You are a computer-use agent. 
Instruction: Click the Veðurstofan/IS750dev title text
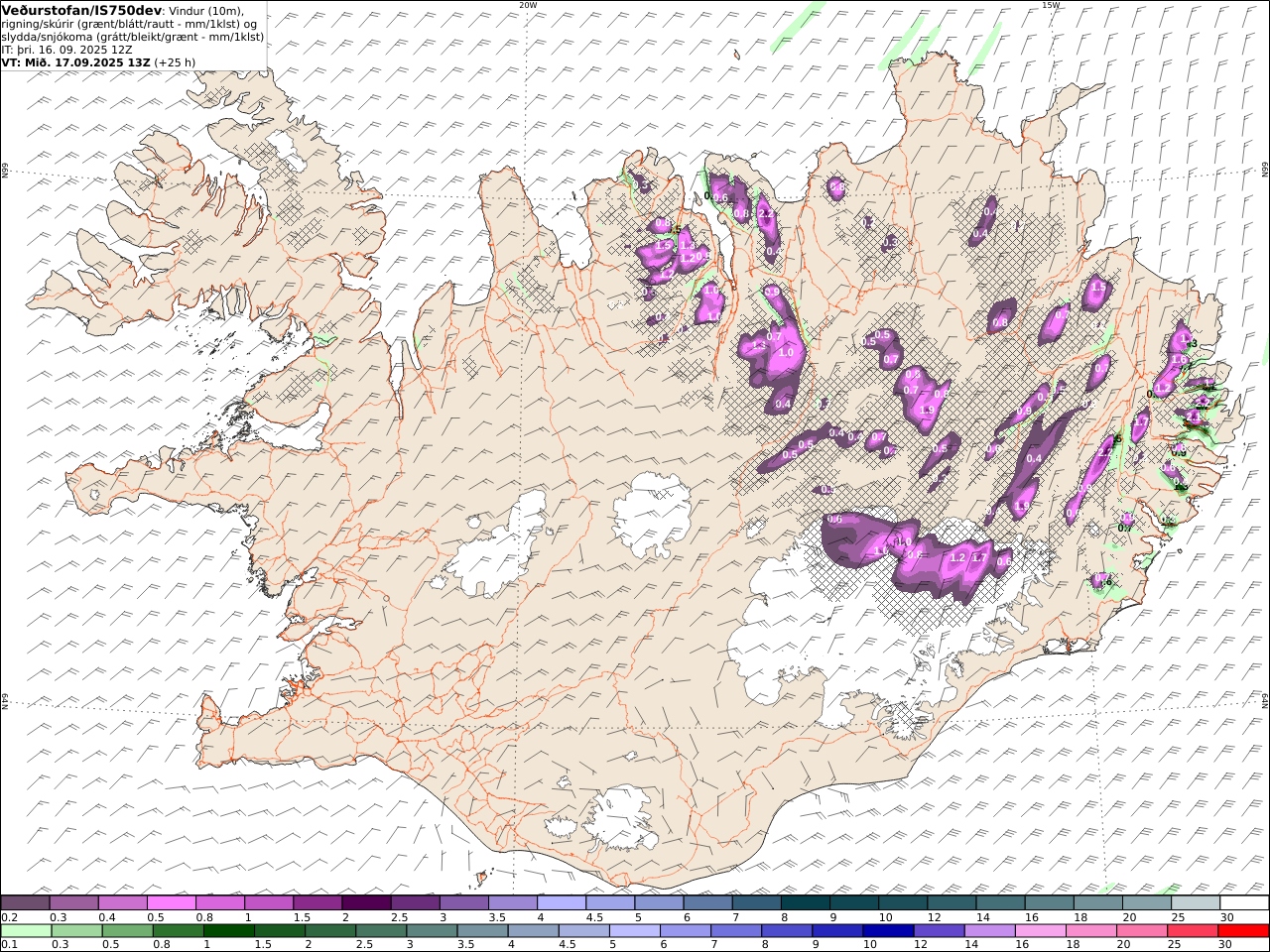[x=81, y=10]
